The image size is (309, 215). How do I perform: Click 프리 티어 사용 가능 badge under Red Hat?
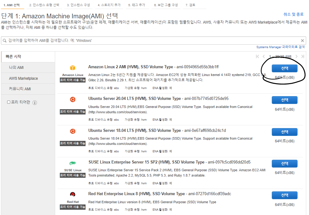click(73, 207)
